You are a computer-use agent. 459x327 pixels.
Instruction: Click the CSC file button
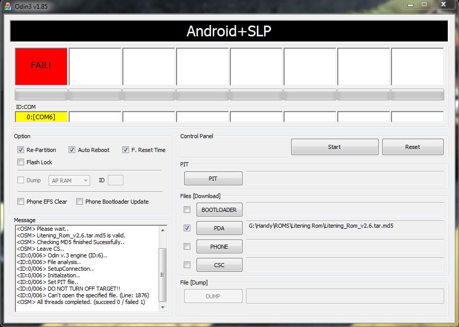(219, 265)
